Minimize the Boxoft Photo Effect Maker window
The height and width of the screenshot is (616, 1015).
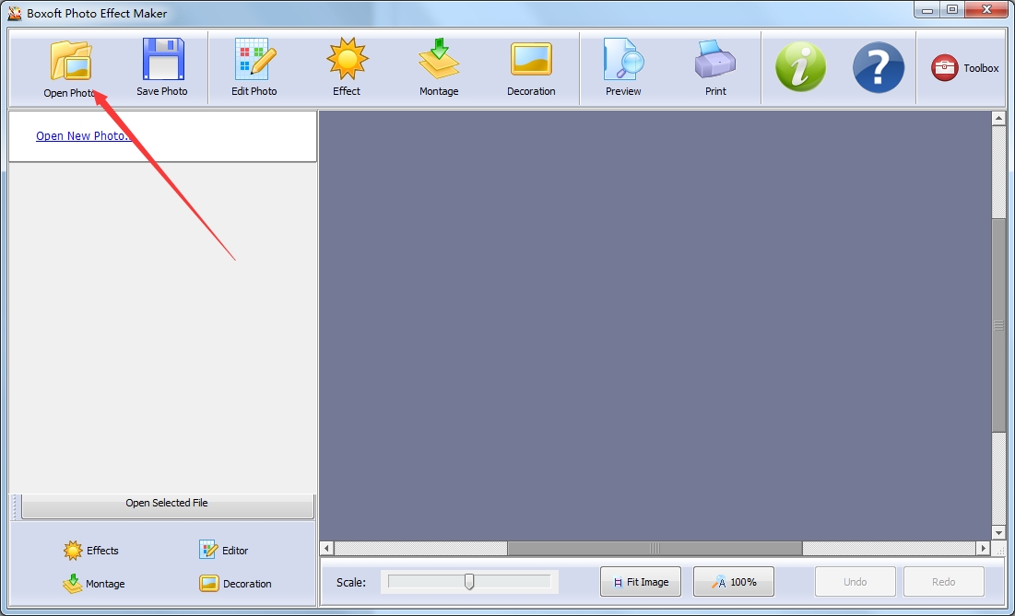coord(927,10)
